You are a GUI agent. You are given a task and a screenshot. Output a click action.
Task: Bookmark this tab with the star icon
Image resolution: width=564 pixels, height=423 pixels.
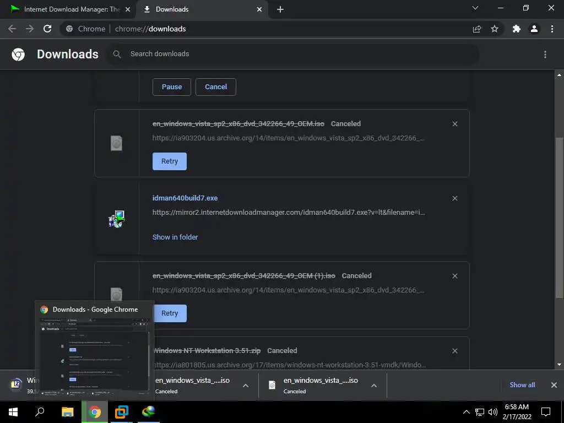point(495,29)
